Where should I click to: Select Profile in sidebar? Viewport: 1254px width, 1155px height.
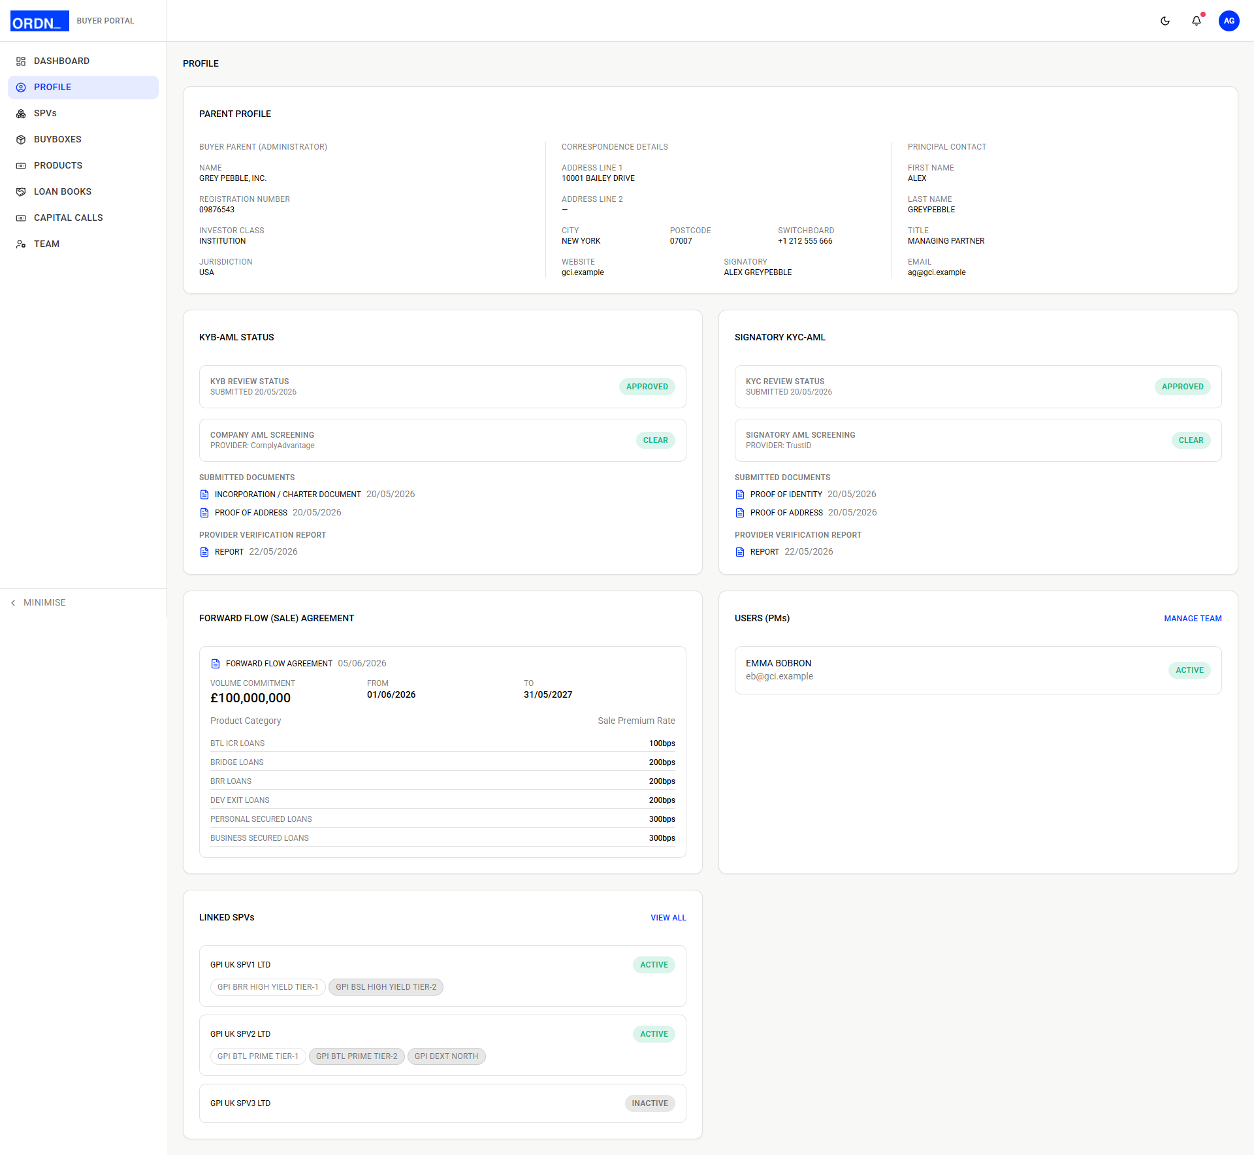[x=83, y=87]
